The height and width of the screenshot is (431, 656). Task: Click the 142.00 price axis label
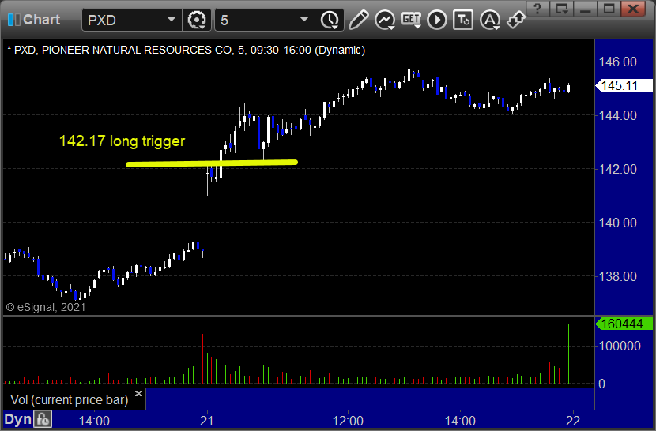click(617, 169)
